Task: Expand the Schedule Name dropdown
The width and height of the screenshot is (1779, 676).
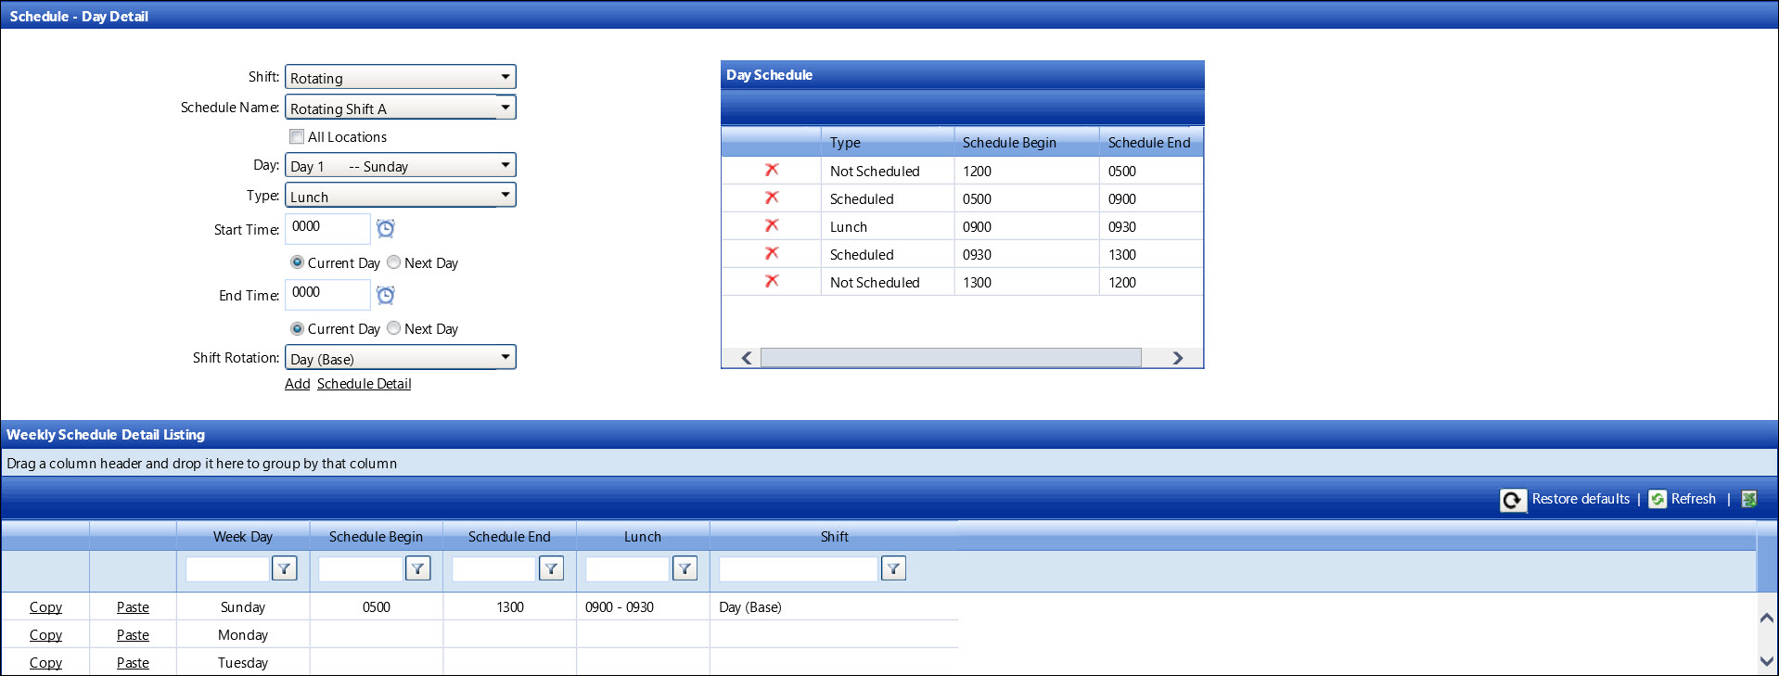Action: (x=505, y=108)
